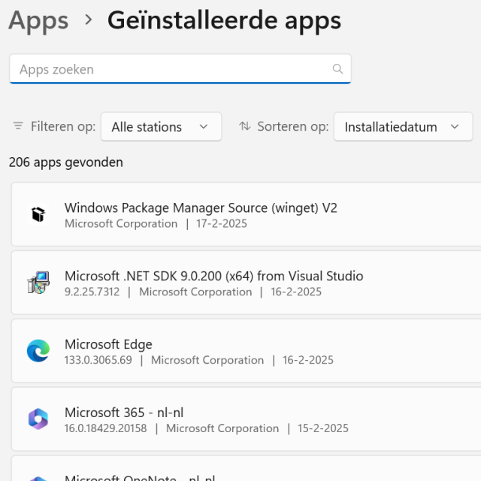Select the Windows Package Manager Source entry
The image size is (481, 481).
246,214
